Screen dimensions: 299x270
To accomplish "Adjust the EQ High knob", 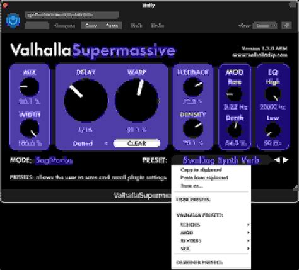I will tap(273, 94).
